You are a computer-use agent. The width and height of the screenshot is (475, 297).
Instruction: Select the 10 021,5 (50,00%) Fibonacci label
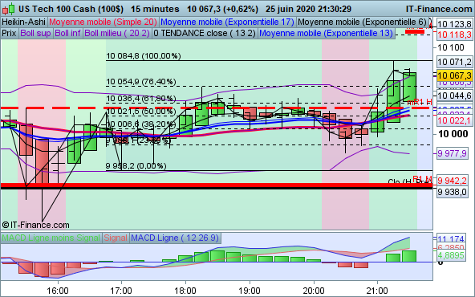coord(141,112)
